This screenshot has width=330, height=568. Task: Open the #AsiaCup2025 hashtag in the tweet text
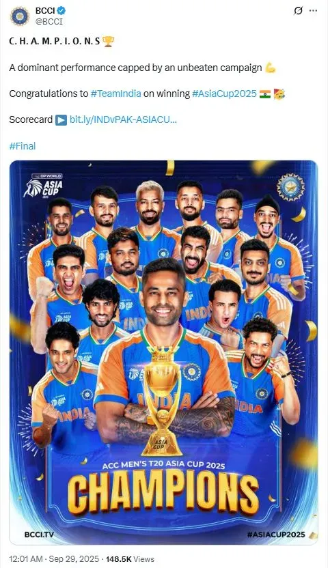click(x=224, y=94)
